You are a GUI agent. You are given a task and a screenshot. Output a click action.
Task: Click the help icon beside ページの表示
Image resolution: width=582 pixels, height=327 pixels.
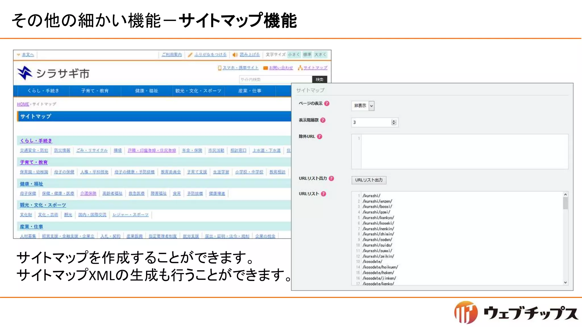click(327, 103)
